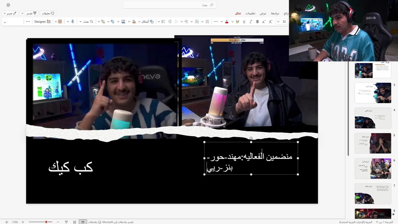
Task: Toggle normal view icon in status bar
Action: point(83,222)
